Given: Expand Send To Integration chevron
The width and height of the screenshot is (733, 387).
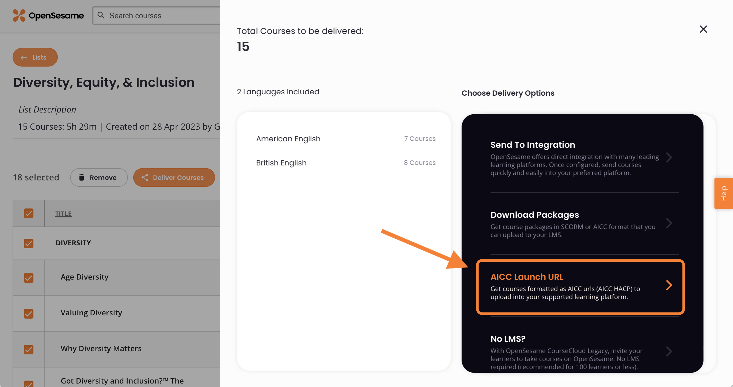Looking at the screenshot, I should pos(669,157).
